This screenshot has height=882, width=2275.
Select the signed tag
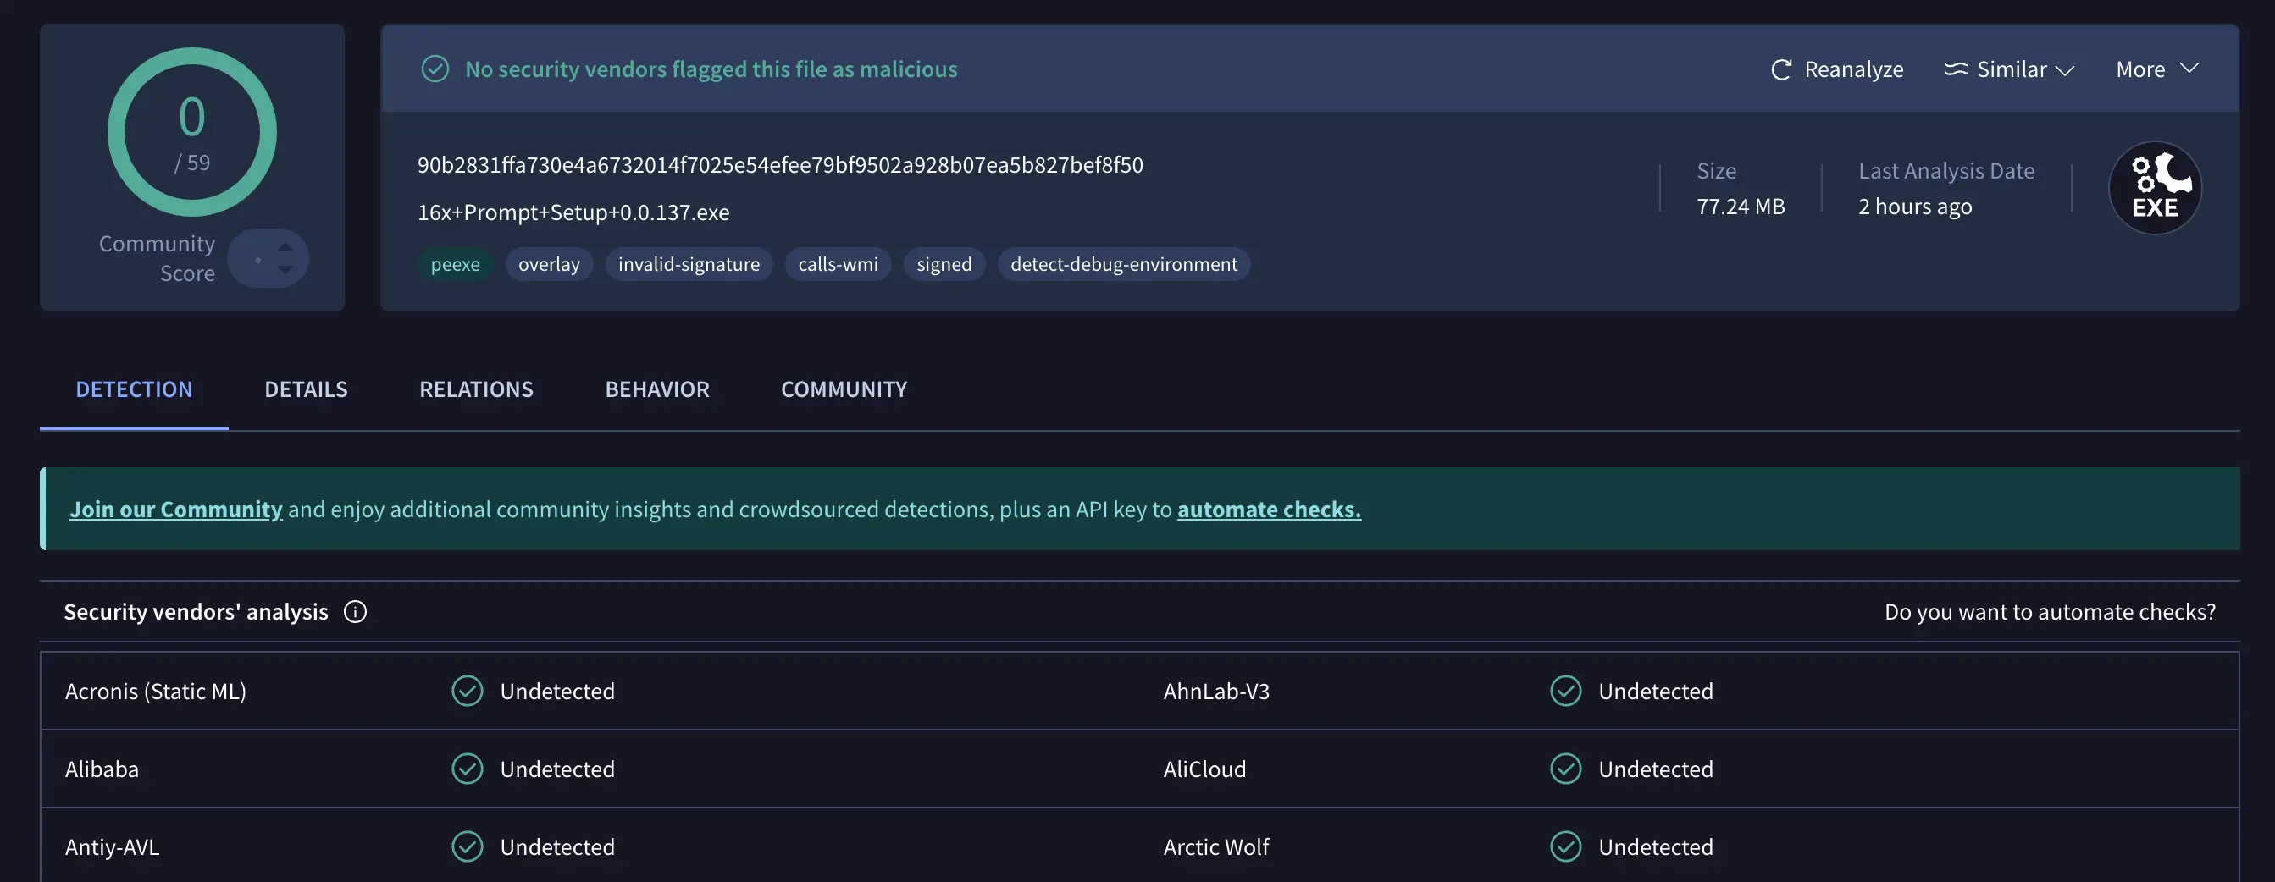944,264
